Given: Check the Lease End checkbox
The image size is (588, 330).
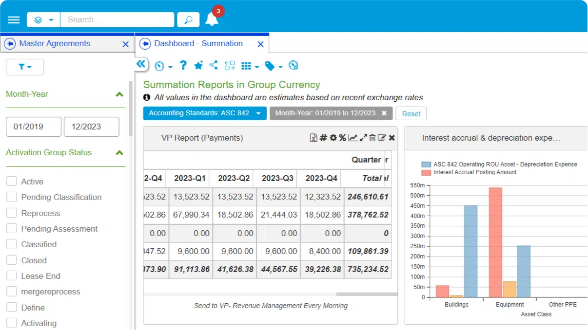Looking at the screenshot, I should tap(12, 276).
